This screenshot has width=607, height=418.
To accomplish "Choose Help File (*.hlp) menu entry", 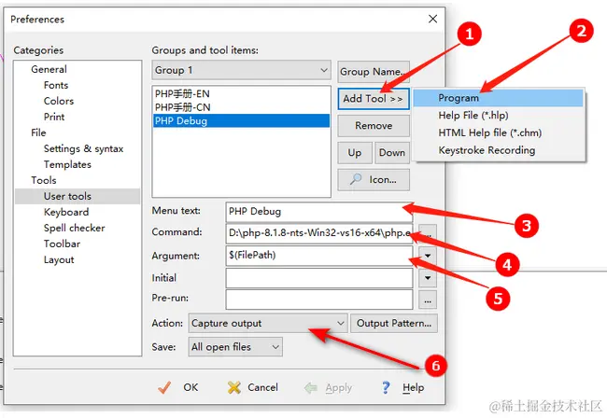I will [499, 116].
